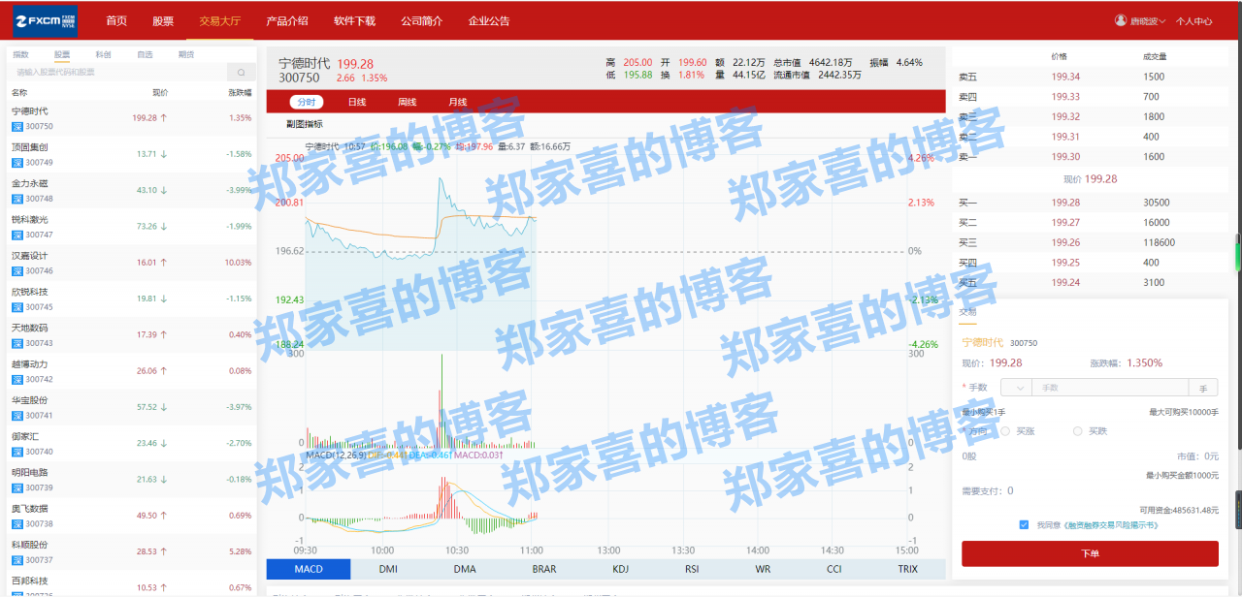This screenshot has height=597, width=1242.
Task: Click the up arrow beside price 28.53
Action: pos(164,551)
